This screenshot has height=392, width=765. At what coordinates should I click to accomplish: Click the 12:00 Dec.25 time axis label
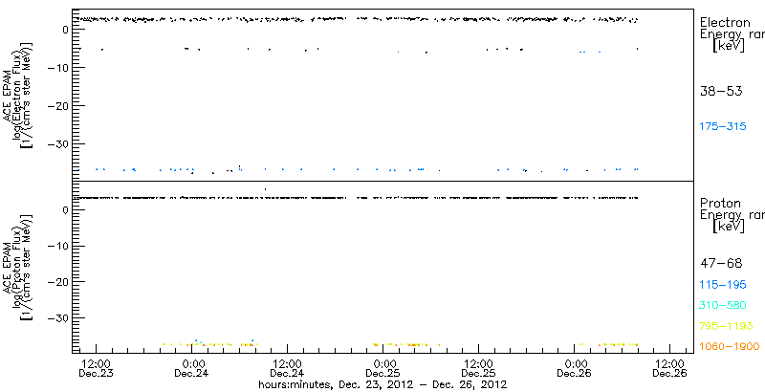pyautogui.click(x=479, y=369)
